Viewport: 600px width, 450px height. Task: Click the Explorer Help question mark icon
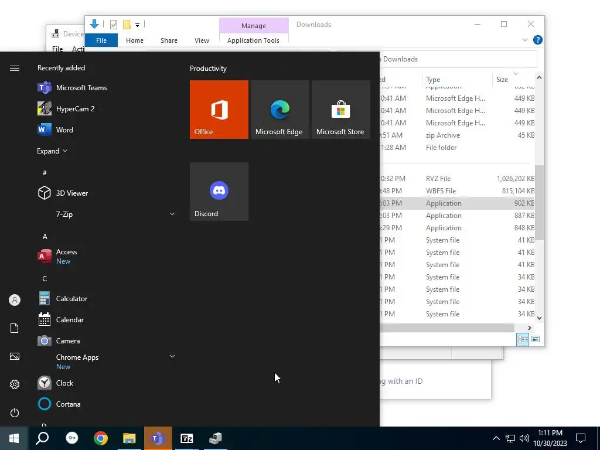coord(538,40)
